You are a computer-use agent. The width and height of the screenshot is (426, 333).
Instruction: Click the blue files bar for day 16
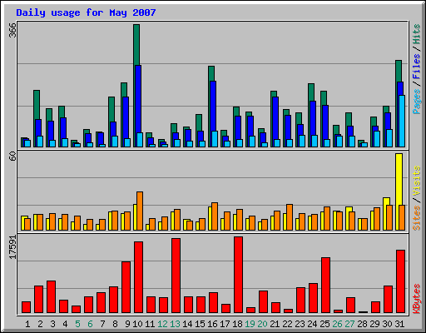[213, 106]
